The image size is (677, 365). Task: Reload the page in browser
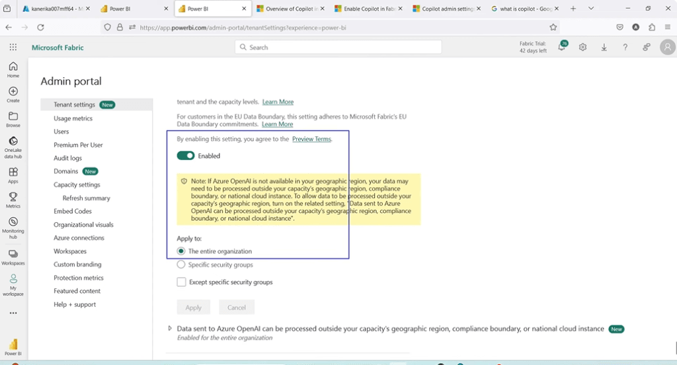point(40,27)
